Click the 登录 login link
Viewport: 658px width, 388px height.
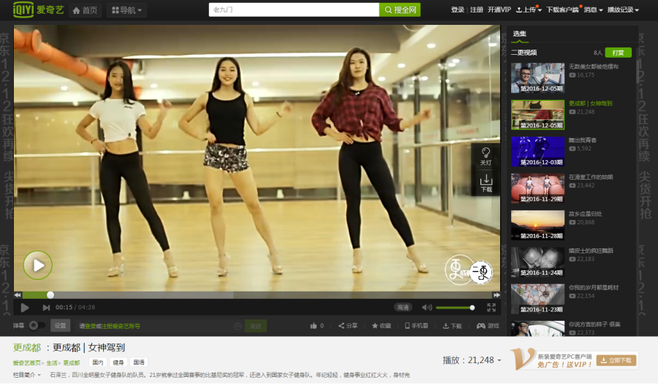point(458,9)
